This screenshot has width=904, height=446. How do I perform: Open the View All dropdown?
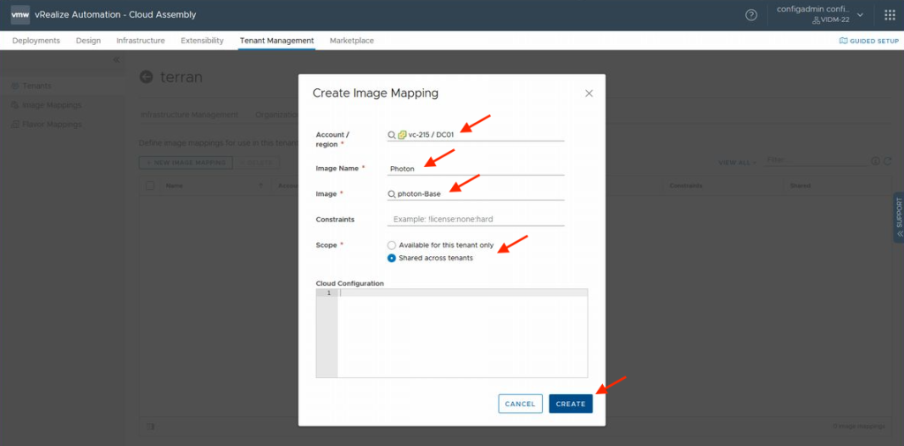pyautogui.click(x=737, y=163)
